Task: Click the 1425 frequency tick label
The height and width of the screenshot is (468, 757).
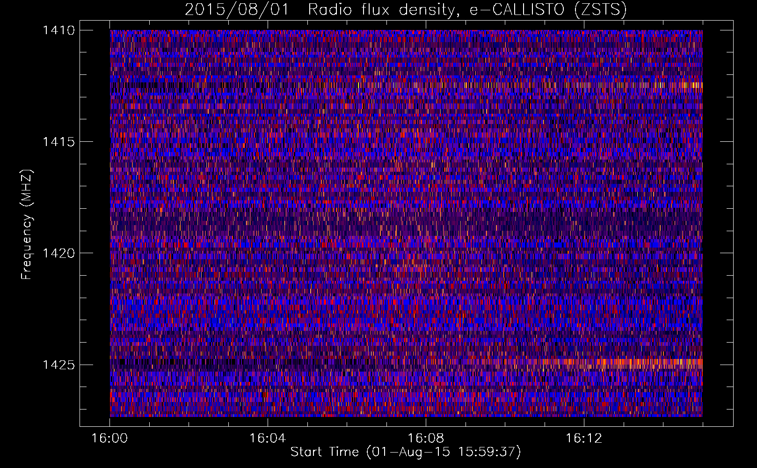Action: [58, 365]
